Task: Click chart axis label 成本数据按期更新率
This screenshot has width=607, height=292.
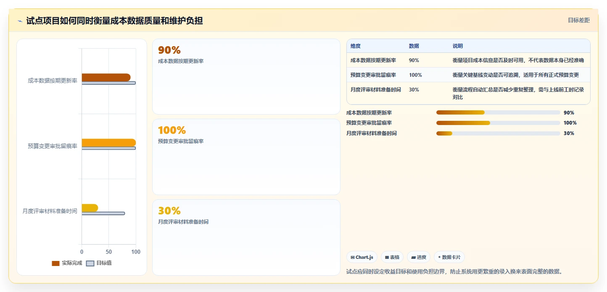Action: 53,81
